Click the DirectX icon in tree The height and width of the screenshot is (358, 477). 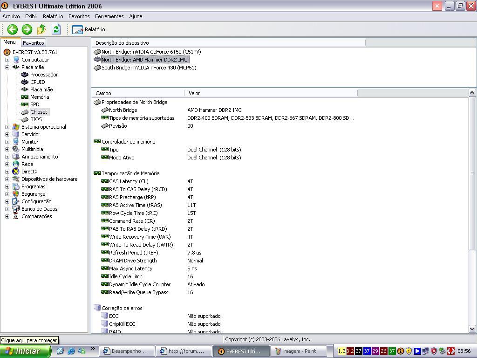pyautogui.click(x=16, y=172)
